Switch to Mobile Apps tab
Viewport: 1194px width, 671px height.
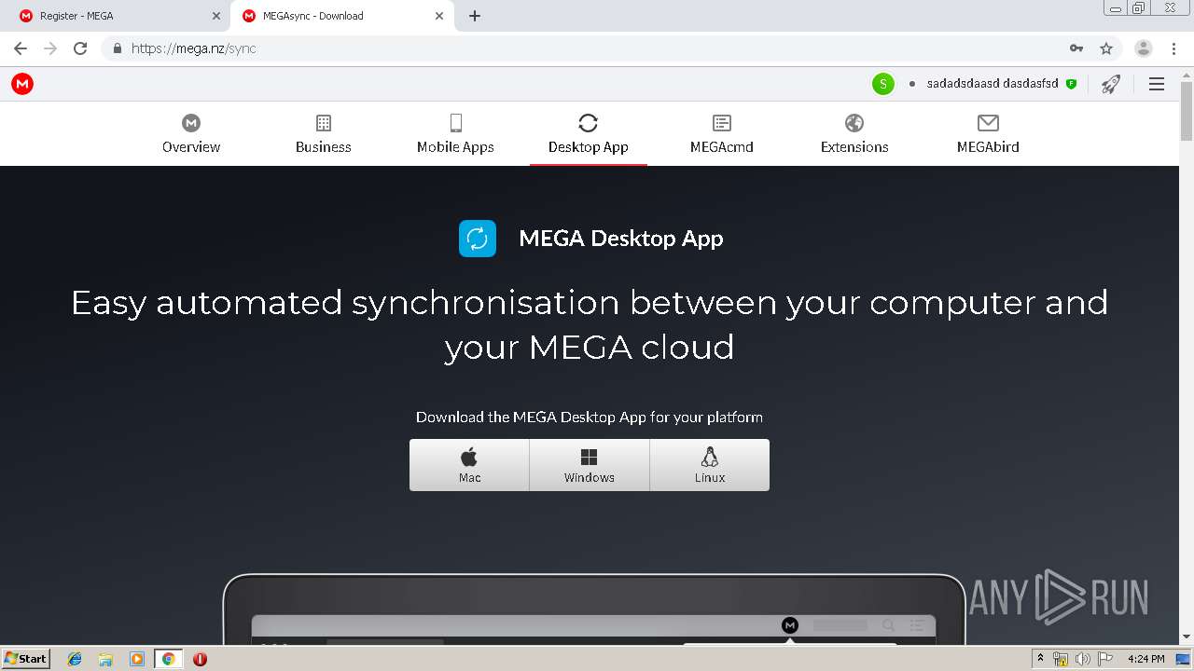455,134
